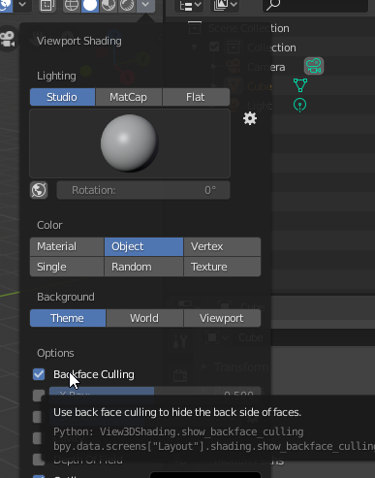
Task: Set color mode to Random
Action: (143, 267)
